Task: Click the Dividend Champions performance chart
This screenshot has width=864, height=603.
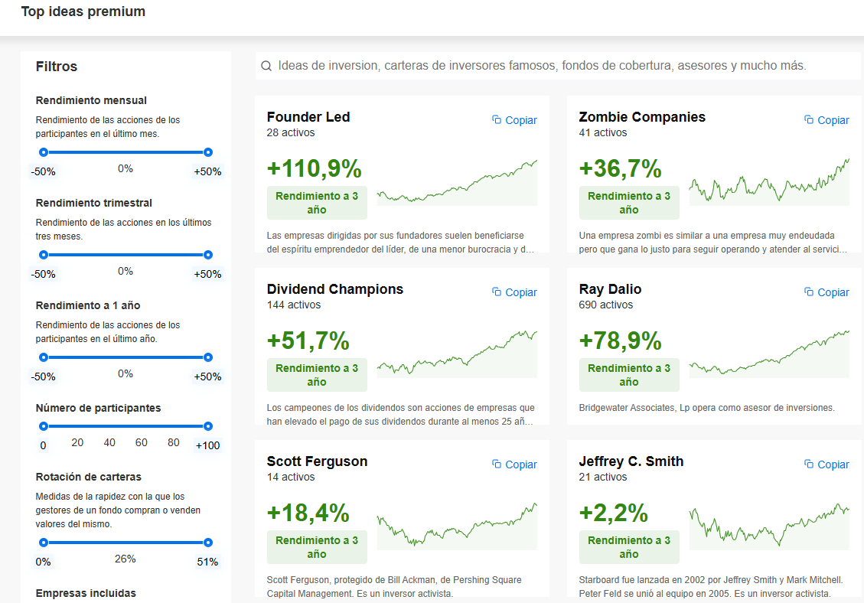Action: (457, 354)
